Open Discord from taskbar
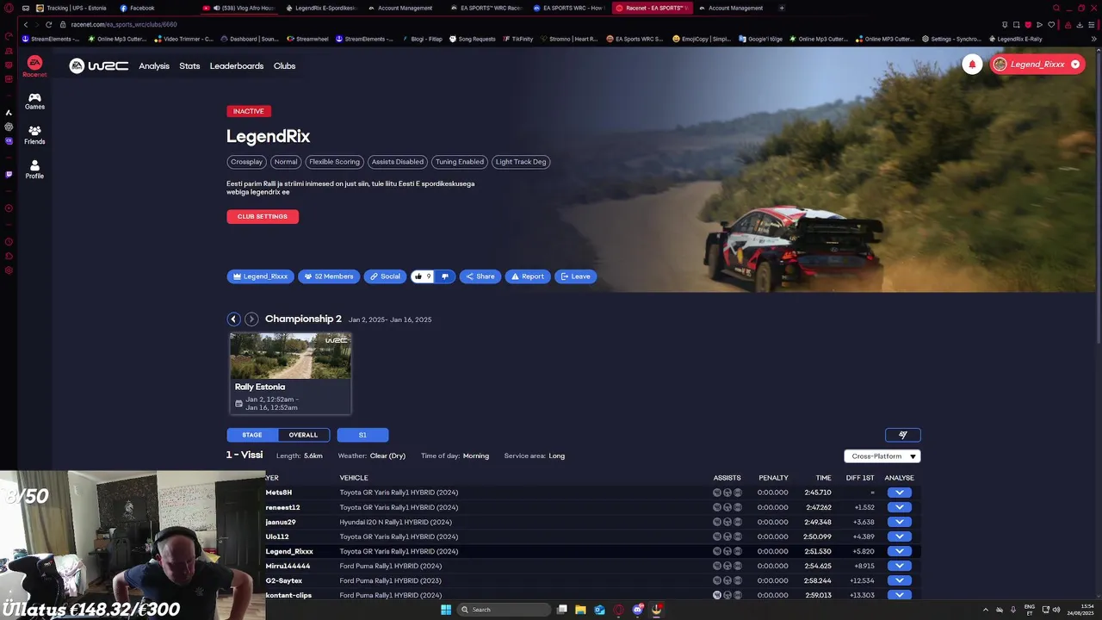Screen dimensions: 1102x620 [637, 610]
